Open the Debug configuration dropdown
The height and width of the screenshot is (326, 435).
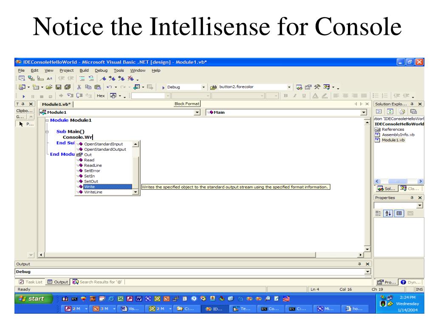(x=203, y=87)
